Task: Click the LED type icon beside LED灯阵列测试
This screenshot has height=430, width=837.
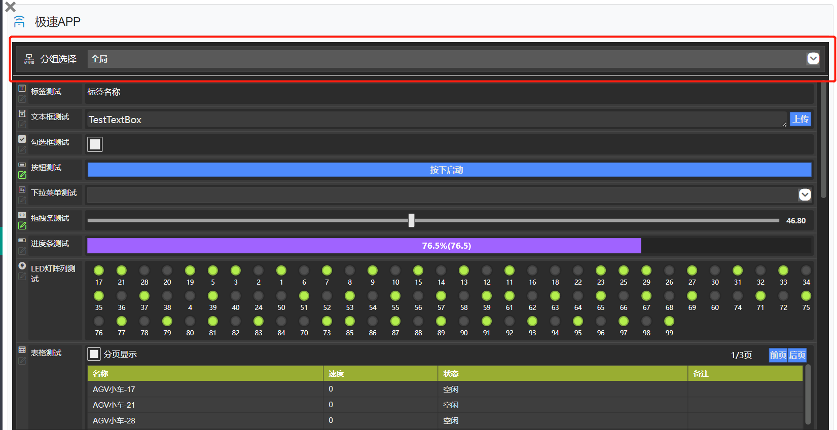Action: [22, 265]
